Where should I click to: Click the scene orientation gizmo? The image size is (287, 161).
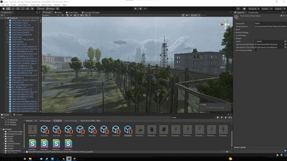click(226, 24)
